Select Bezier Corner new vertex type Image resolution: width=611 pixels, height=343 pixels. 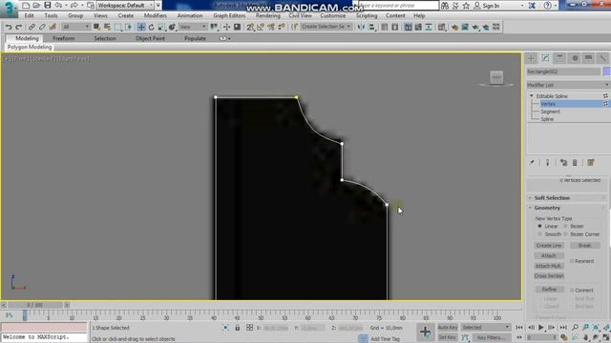click(565, 234)
